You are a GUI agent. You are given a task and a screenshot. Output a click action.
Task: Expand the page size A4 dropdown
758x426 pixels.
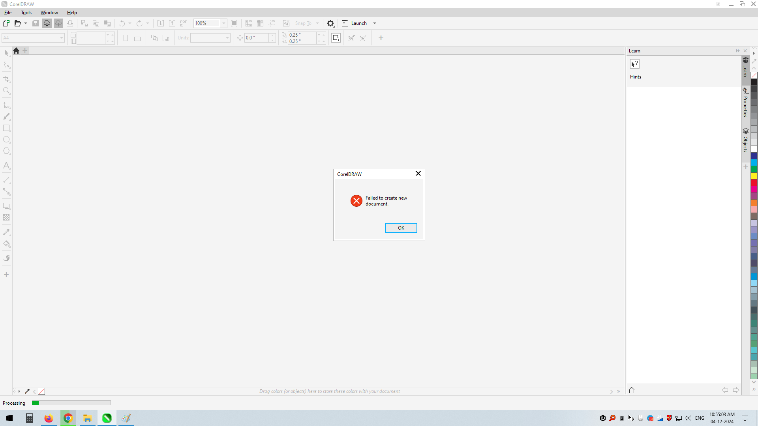click(62, 38)
